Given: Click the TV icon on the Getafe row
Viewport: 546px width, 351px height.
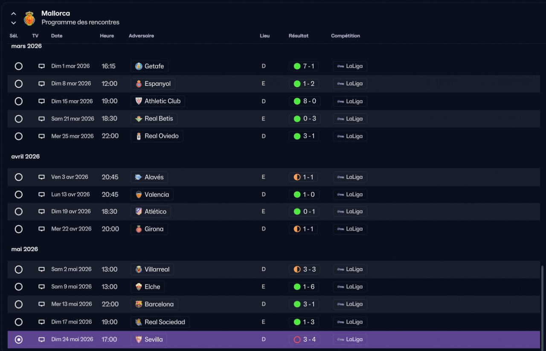Looking at the screenshot, I should click(41, 66).
